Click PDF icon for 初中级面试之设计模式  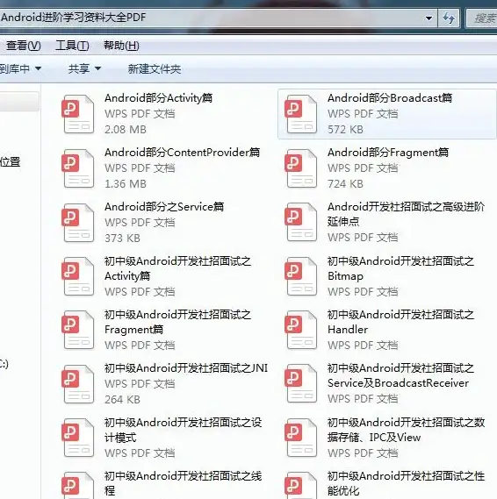(x=78, y=438)
